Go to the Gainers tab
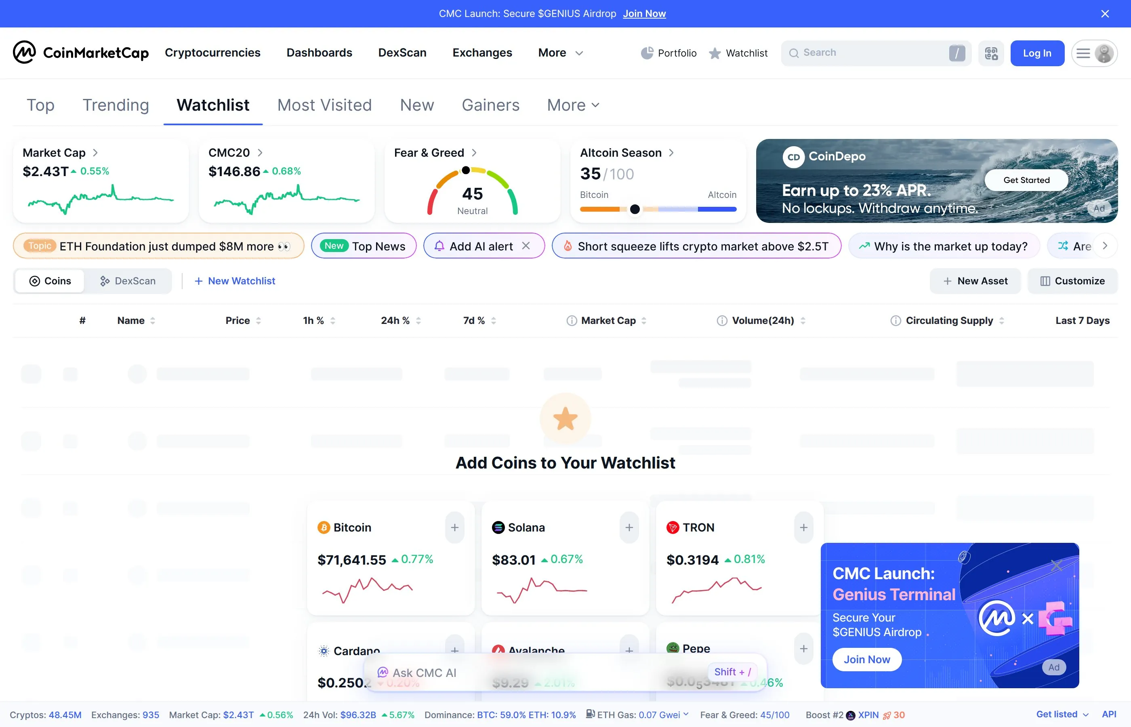1131x727 pixels. (490, 105)
